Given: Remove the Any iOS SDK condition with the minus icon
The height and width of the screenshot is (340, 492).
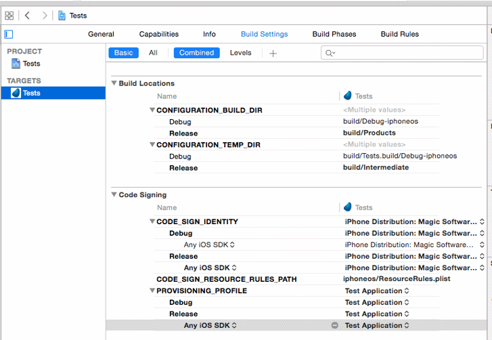Looking at the screenshot, I should click(x=335, y=325).
